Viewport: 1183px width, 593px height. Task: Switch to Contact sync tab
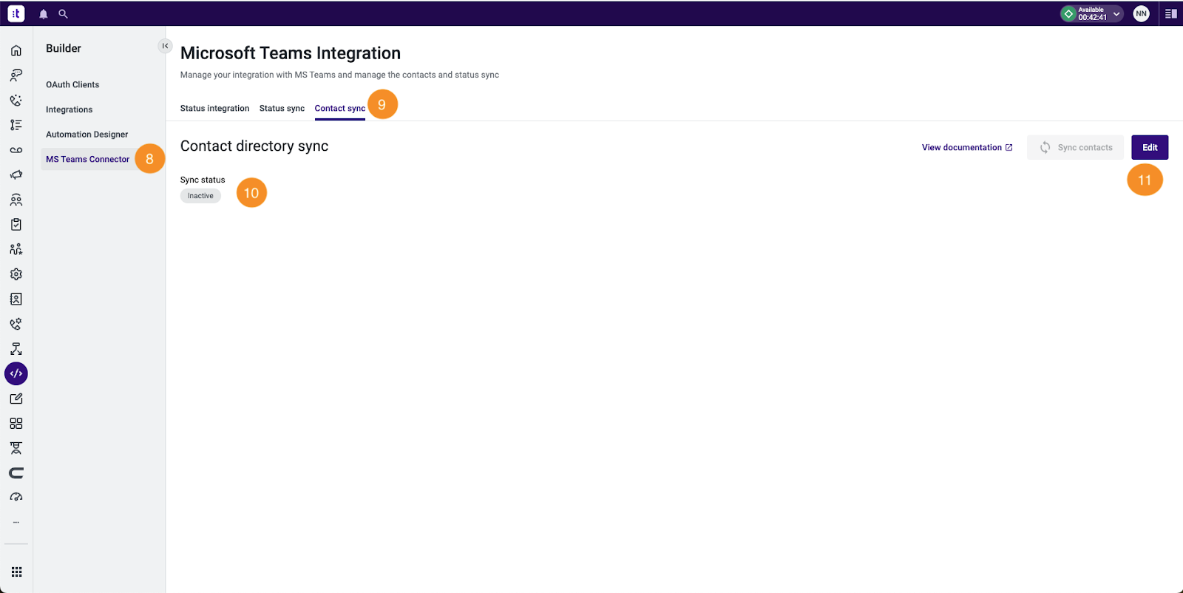(x=340, y=108)
